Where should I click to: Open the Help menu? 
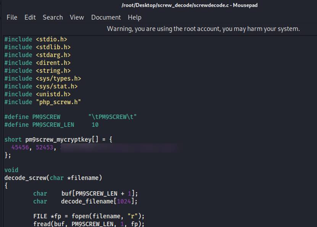click(134, 18)
